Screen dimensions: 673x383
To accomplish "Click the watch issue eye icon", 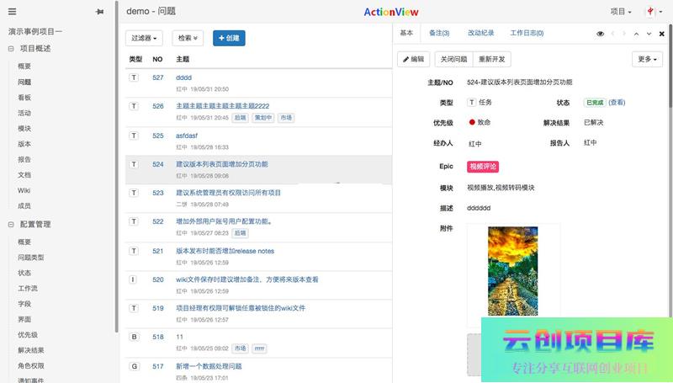I will [x=601, y=34].
